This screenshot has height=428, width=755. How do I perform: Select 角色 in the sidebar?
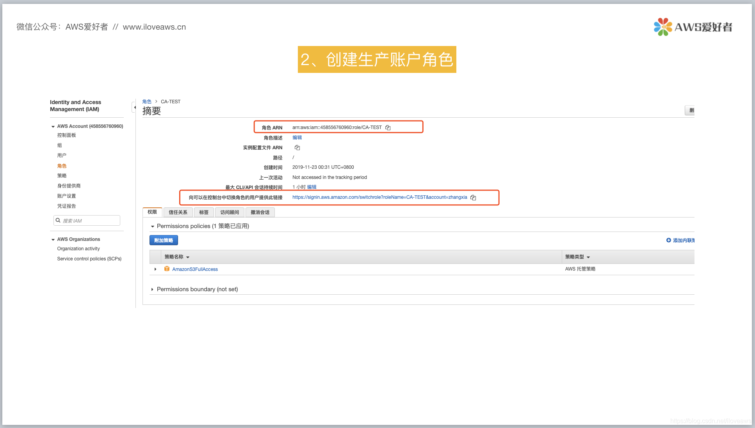62,166
